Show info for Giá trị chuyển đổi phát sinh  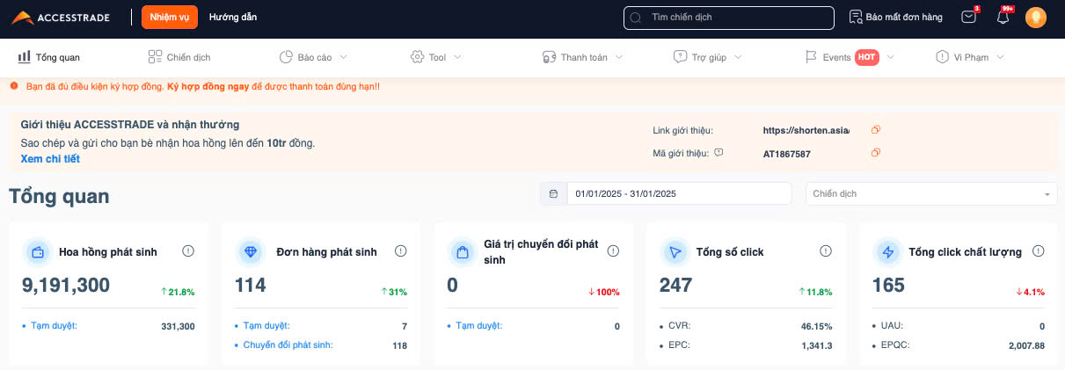(614, 251)
